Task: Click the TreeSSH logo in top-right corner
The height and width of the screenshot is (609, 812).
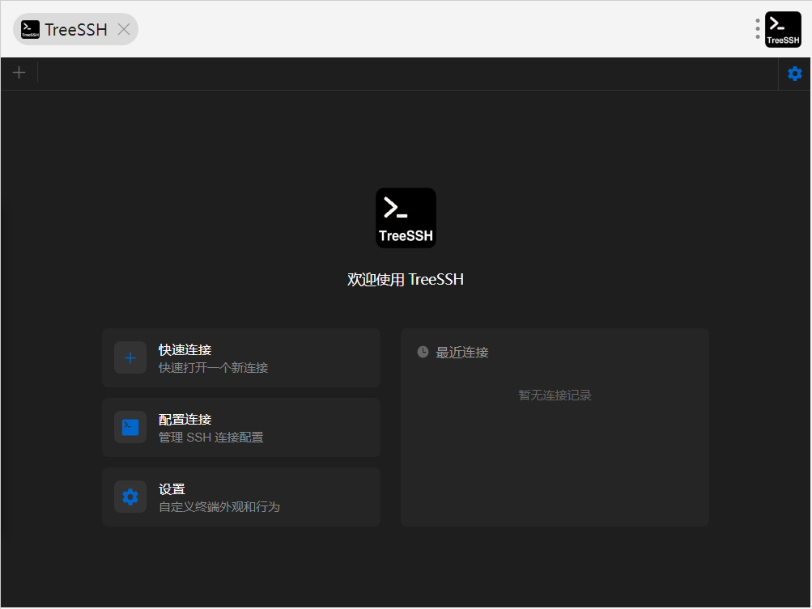Action: [x=783, y=29]
